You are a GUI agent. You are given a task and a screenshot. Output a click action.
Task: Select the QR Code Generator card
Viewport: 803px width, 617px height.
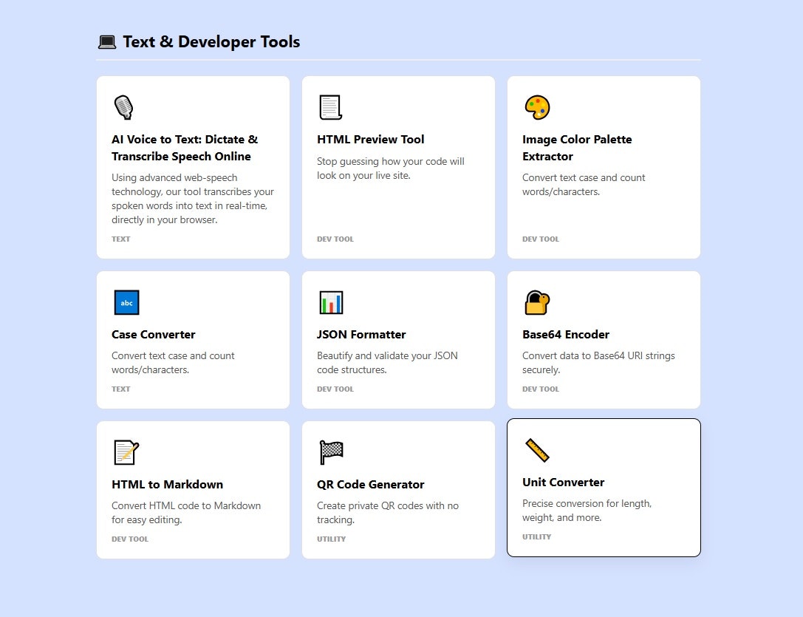(398, 488)
